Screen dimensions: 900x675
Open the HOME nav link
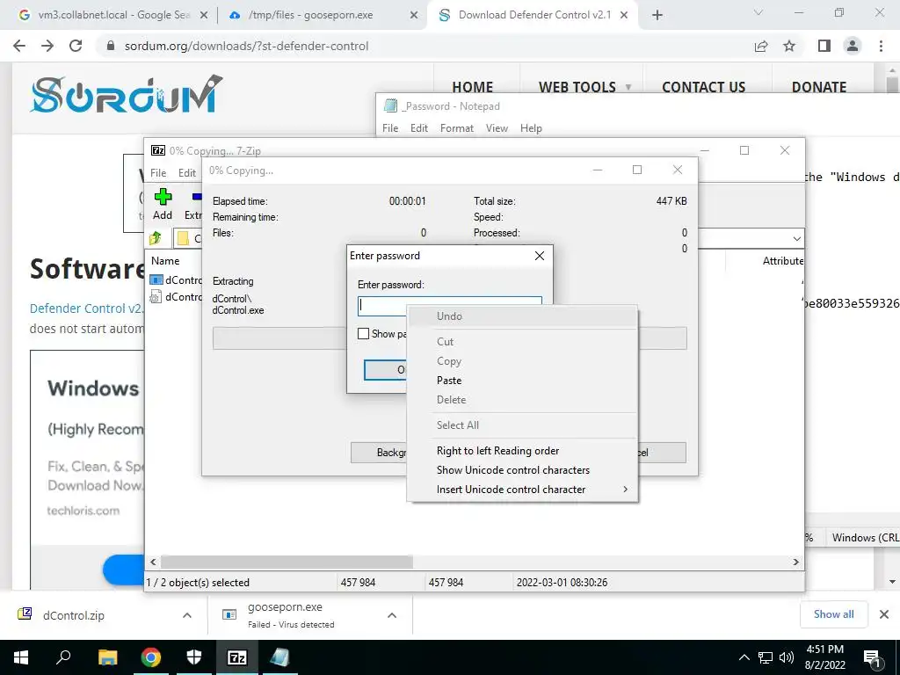[x=472, y=87]
